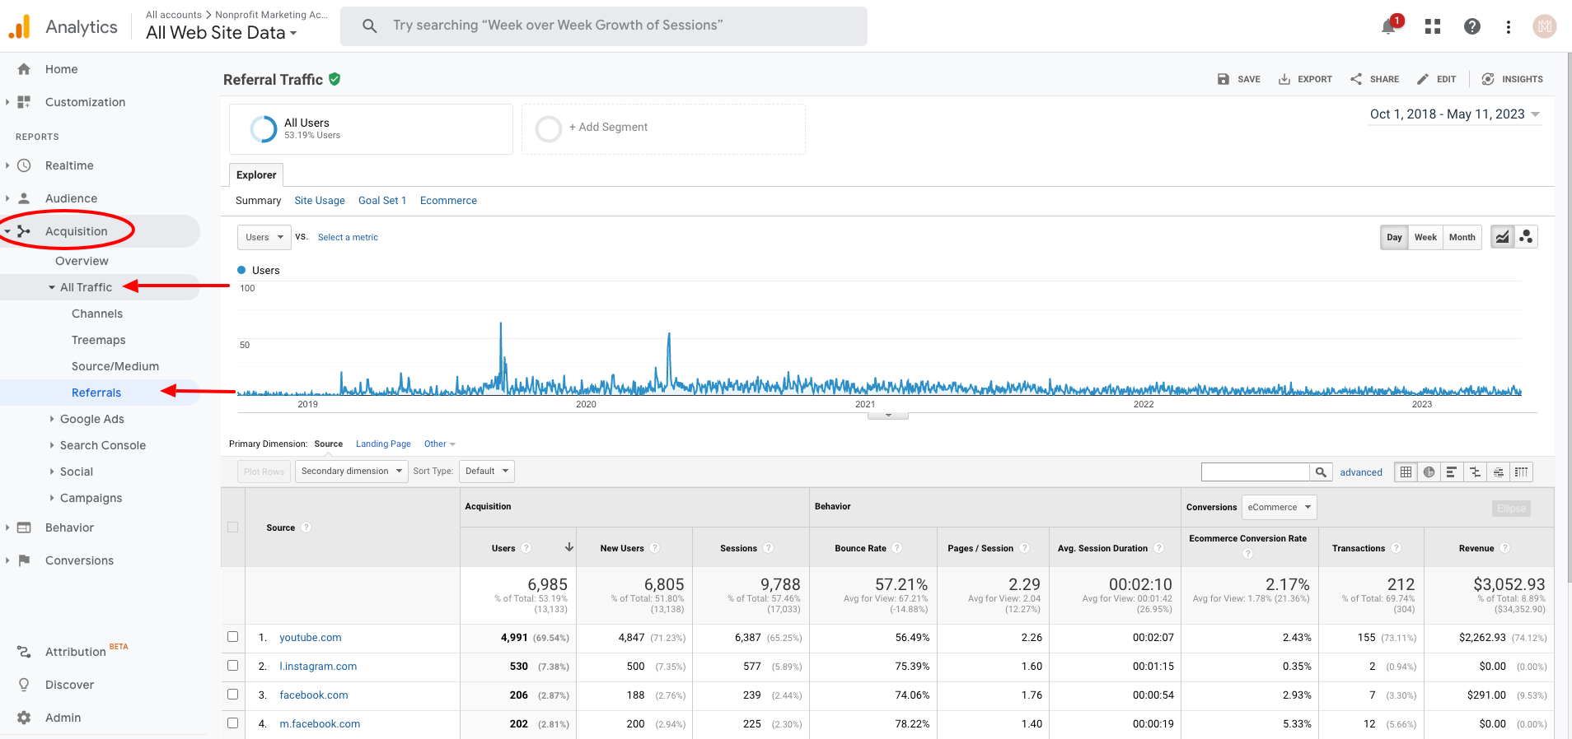Click the EXPORT button
Image resolution: width=1572 pixels, height=739 pixels.
click(x=1305, y=79)
